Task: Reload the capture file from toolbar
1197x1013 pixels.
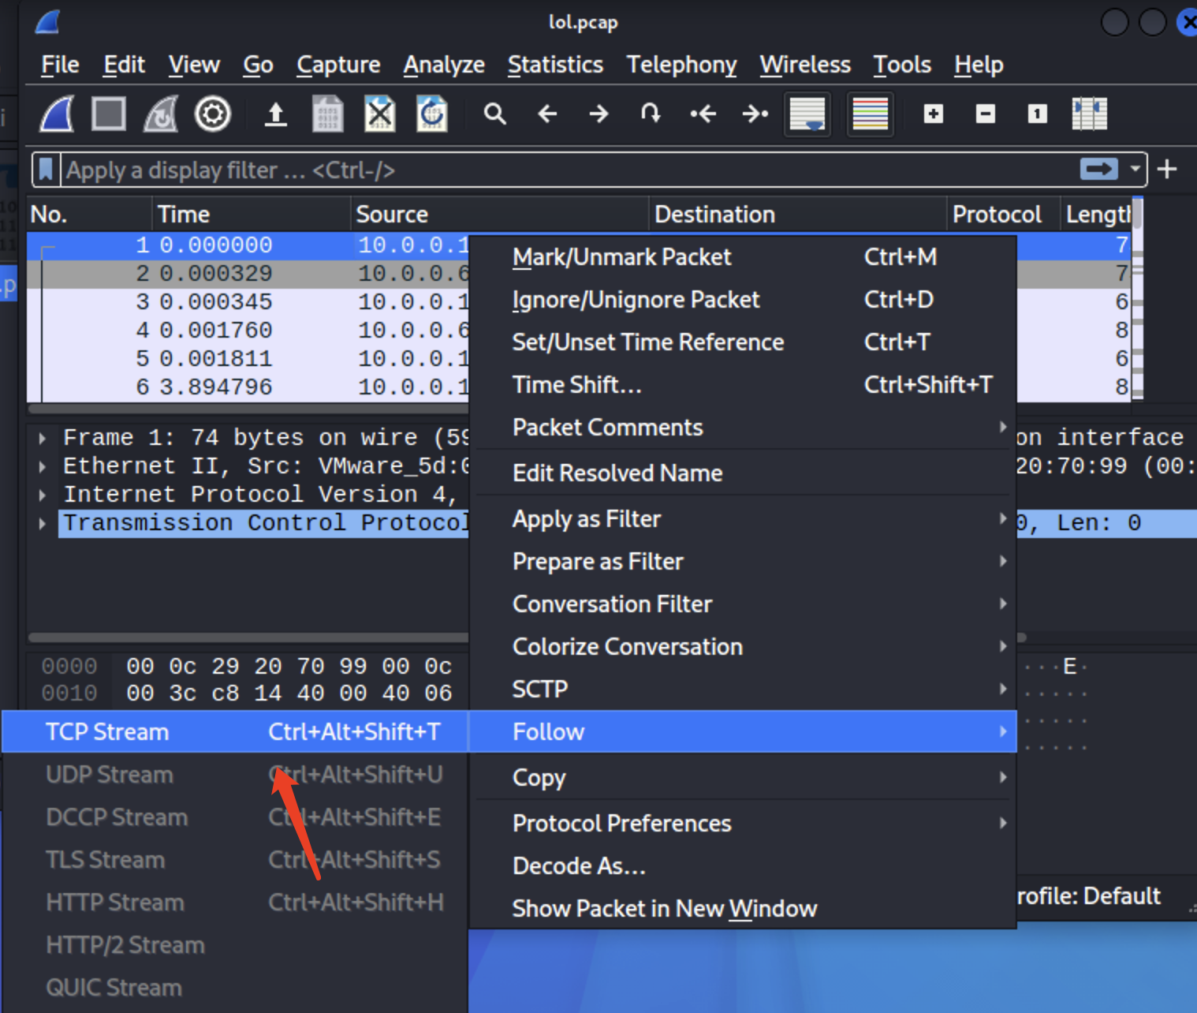Action: click(x=431, y=114)
